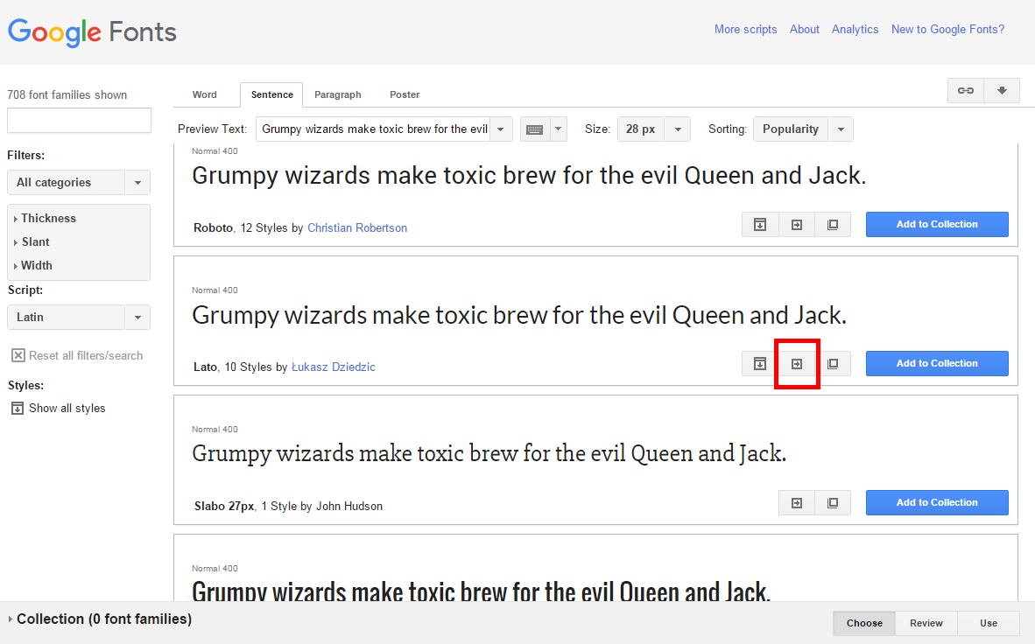
Task: Add Lato to Collection
Action: (x=937, y=364)
